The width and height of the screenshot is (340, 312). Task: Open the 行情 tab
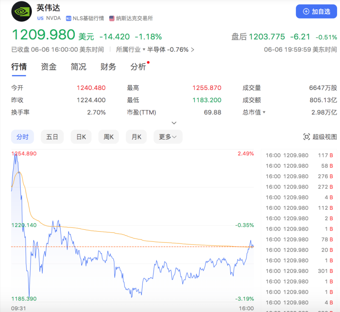tap(19, 67)
